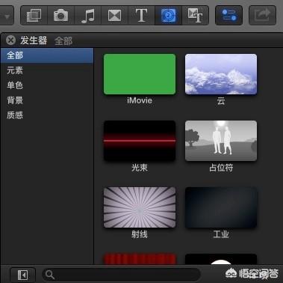Toggle the Inspector sliders button
283x283 pixels.
(228, 16)
